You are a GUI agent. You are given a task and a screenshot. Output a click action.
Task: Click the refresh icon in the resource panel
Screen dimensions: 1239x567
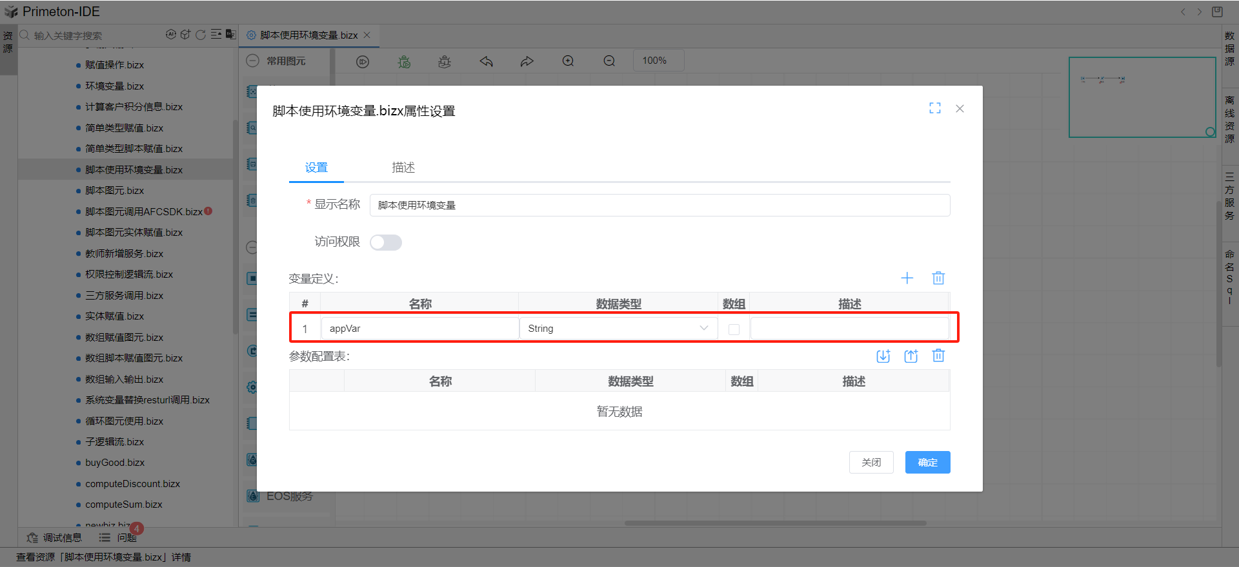coord(201,35)
